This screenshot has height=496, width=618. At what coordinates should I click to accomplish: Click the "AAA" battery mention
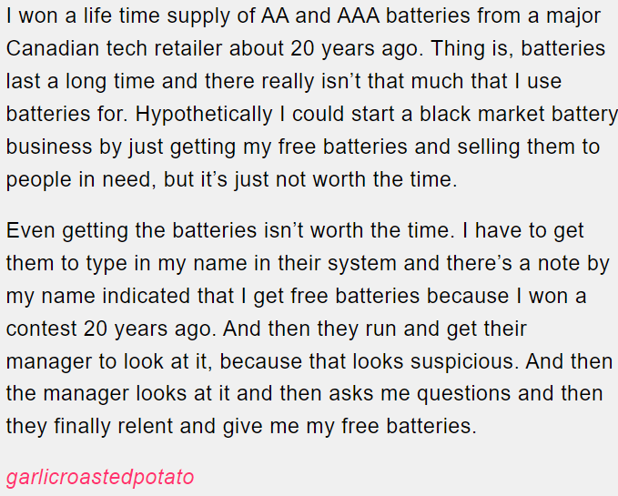tap(359, 16)
